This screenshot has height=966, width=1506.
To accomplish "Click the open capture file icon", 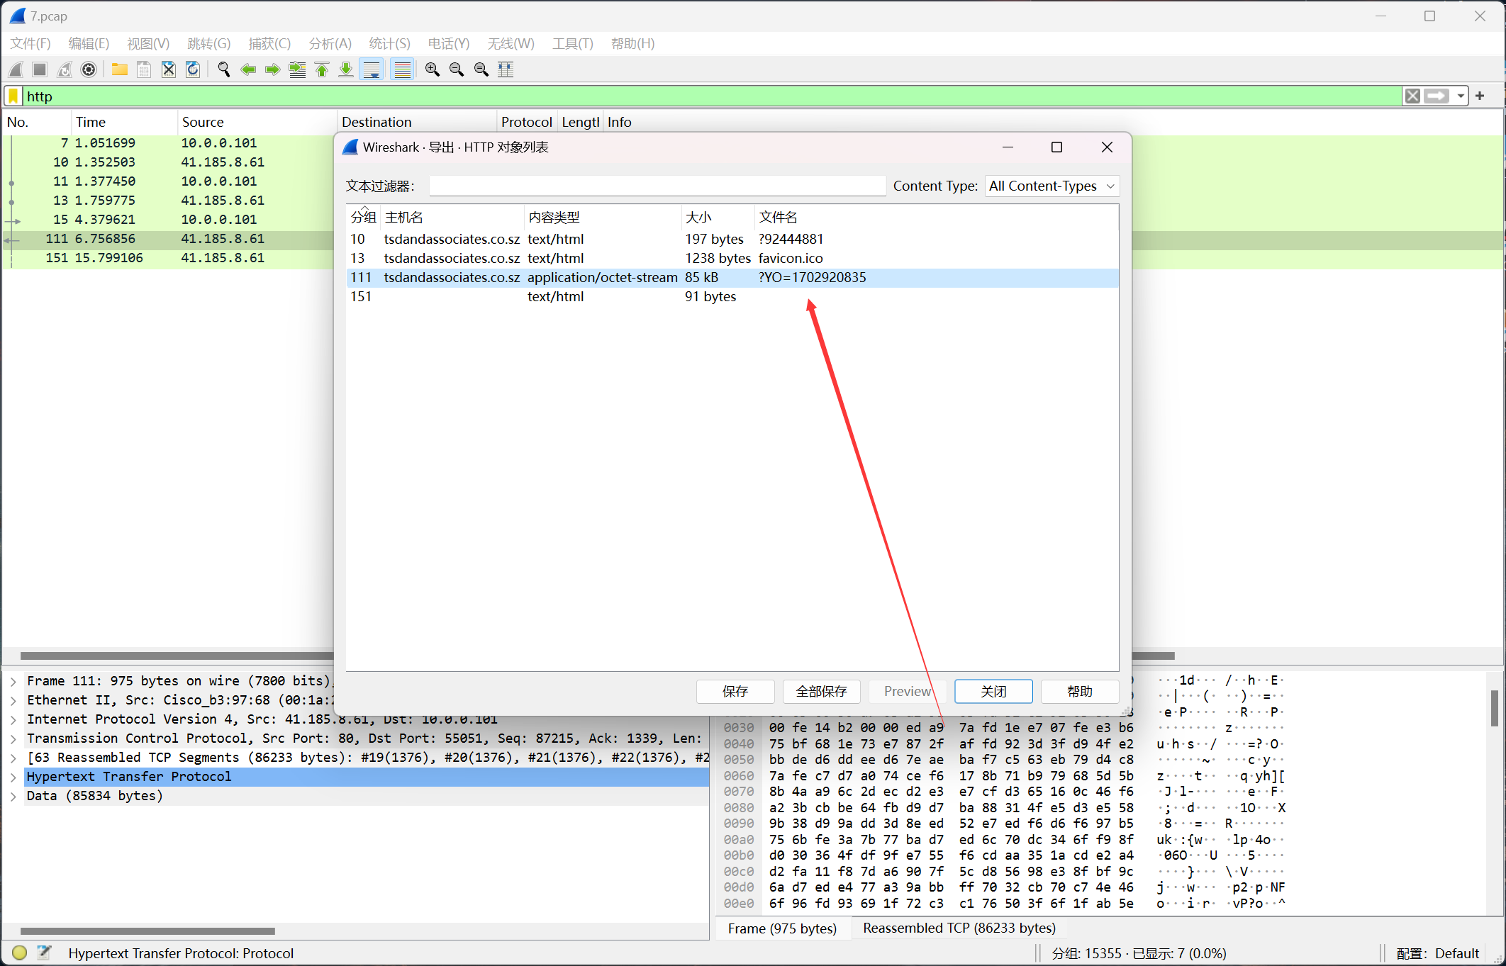I will (118, 69).
